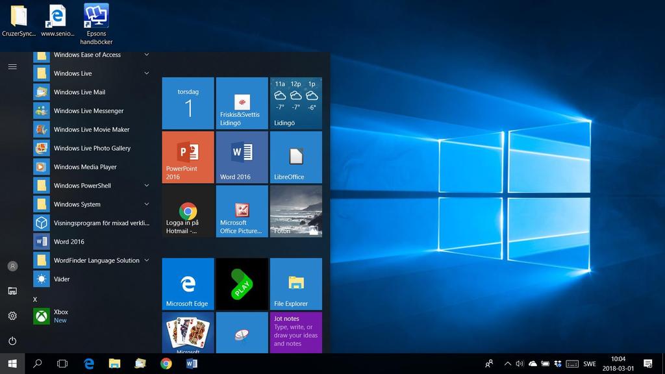This screenshot has width=665, height=374.
Task: Open the Foton photos tile
Action: tap(296, 211)
